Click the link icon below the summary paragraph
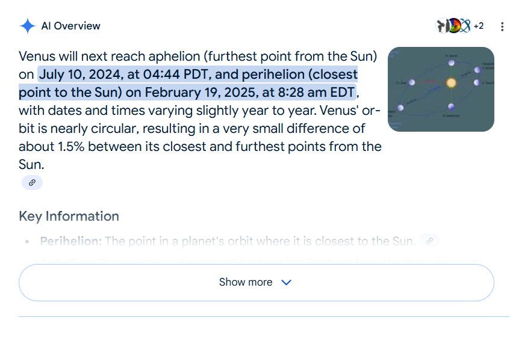The width and height of the screenshot is (510, 353). [x=32, y=182]
